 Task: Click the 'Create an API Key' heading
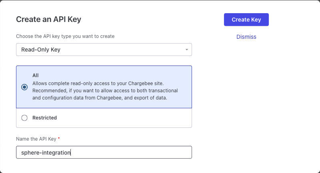click(x=51, y=19)
